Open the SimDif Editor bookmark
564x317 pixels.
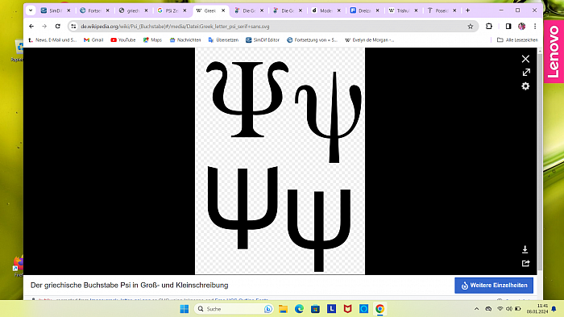pos(263,40)
